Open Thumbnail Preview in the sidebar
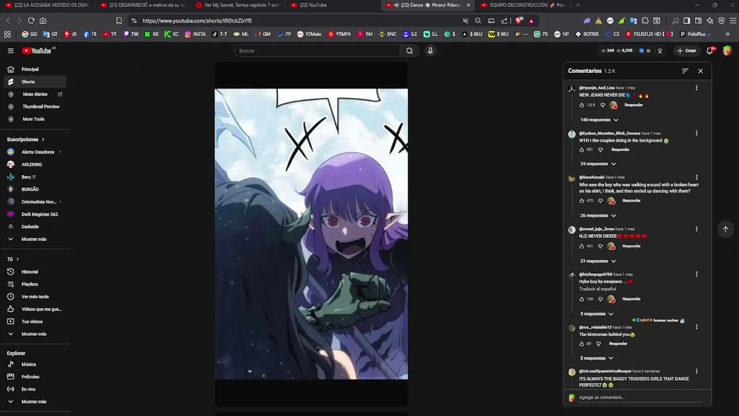 33,107
